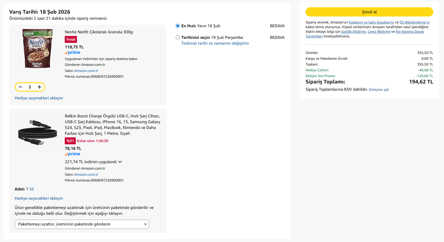Screen dimensions: 444x242
Task: Click the Nesfit granola product image
Action: (38, 48)
